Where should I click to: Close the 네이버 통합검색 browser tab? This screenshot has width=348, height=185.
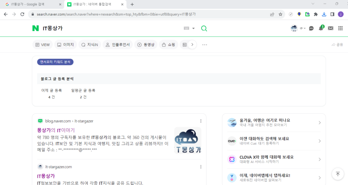[x=122, y=4]
